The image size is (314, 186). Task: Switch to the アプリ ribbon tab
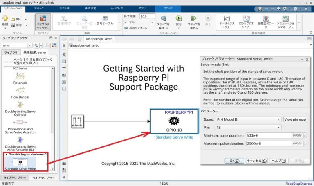click(x=142, y=9)
